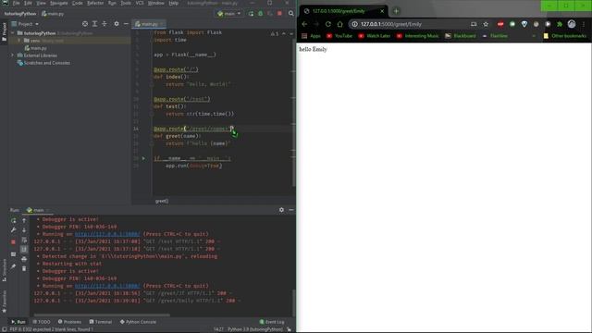The height and width of the screenshot is (333, 592).
Task: Open the Other bookmarks folder
Action: (x=565, y=36)
